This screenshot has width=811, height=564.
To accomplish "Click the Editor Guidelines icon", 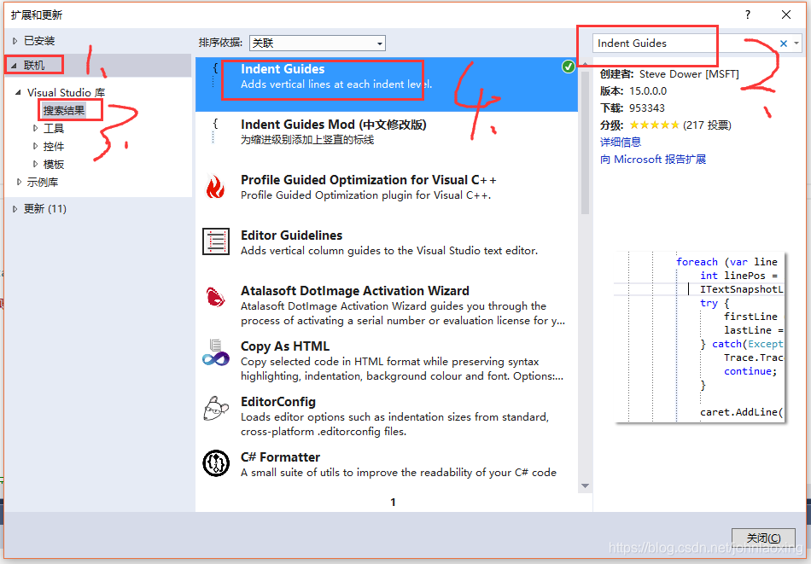I will (216, 242).
